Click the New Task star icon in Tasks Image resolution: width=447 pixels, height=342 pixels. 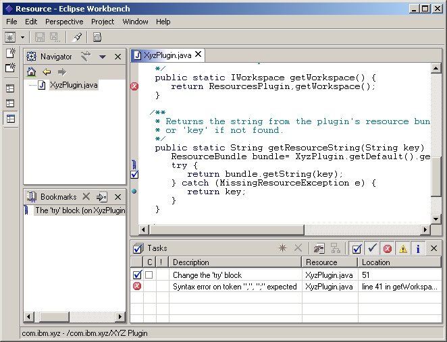[283, 248]
